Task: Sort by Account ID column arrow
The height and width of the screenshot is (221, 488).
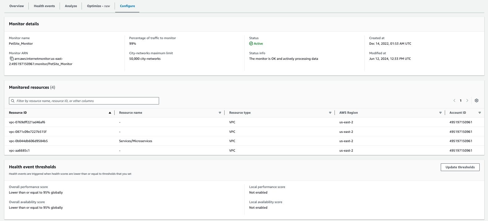Action: point(480,113)
